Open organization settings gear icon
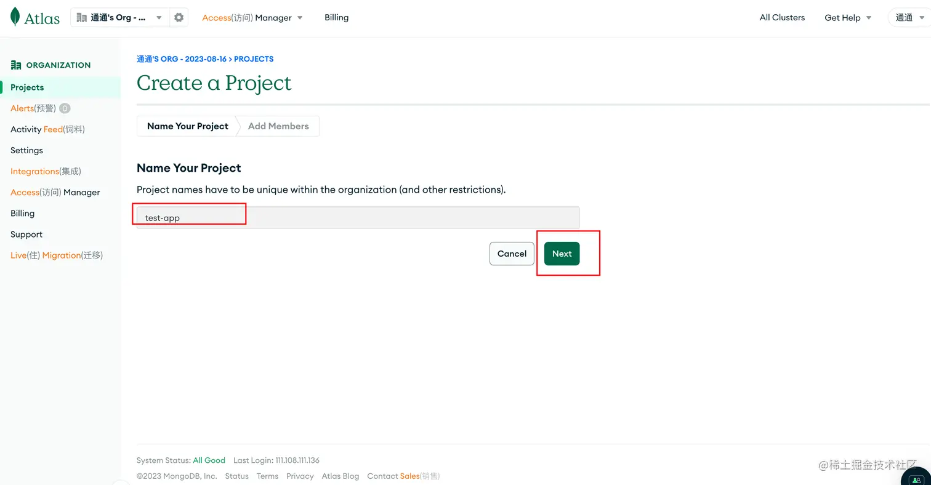Image resolution: width=931 pixels, height=485 pixels. point(179,18)
